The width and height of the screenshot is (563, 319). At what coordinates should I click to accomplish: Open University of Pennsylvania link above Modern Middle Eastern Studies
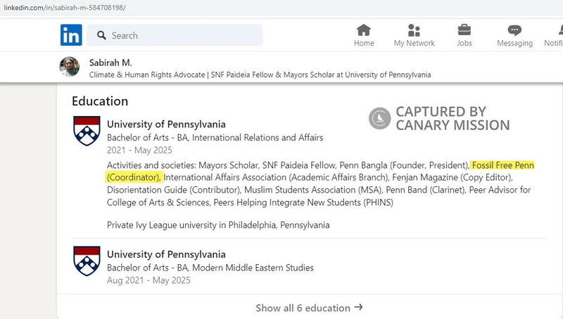point(166,254)
